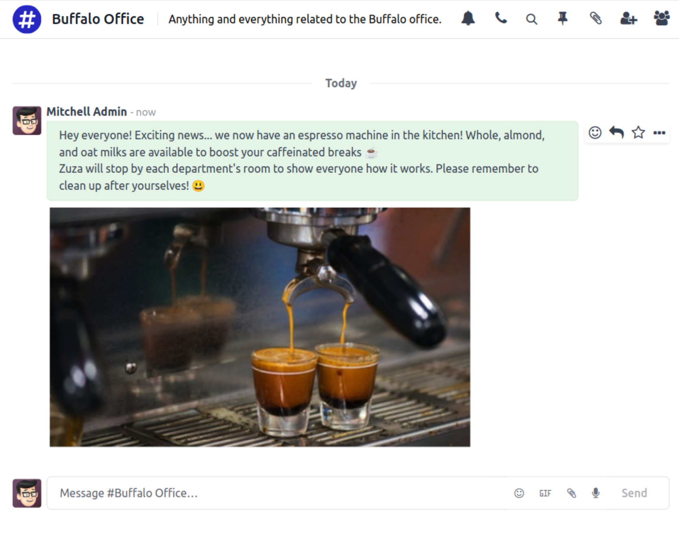Open the GIF picker in composer

tap(545, 493)
